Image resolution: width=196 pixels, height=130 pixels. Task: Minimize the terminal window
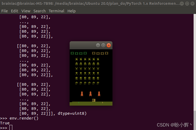tap(182, 3)
